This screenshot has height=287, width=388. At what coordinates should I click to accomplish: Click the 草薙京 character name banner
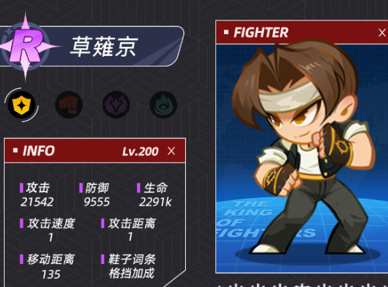(x=103, y=47)
